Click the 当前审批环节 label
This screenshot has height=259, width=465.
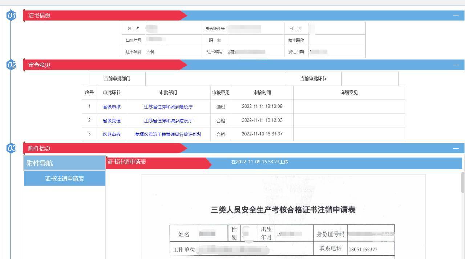313,79
